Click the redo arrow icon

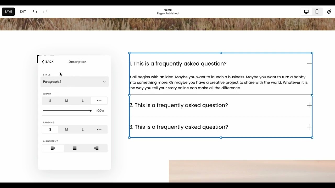(x=45, y=11)
